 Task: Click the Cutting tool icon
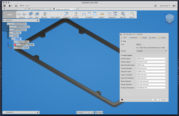pyautogui.click(x=76, y=14)
